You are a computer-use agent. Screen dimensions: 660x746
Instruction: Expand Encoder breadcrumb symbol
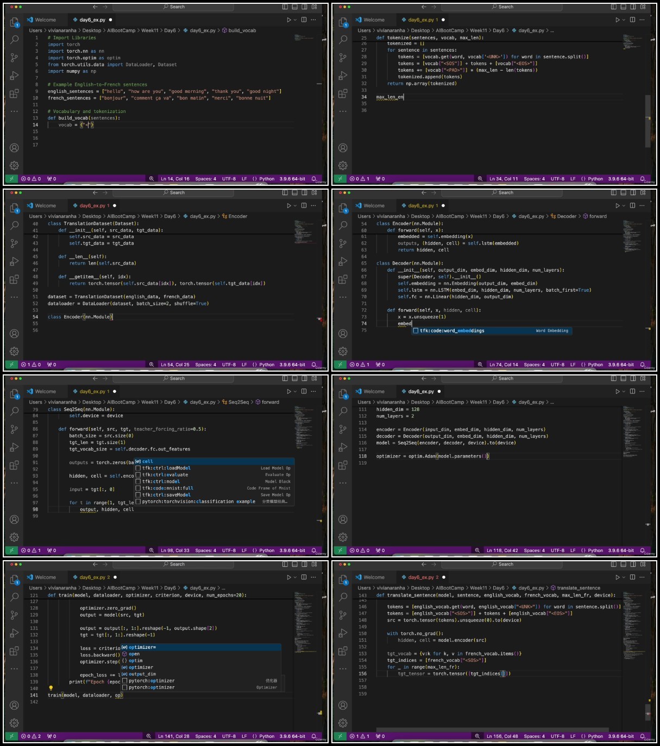click(235, 216)
